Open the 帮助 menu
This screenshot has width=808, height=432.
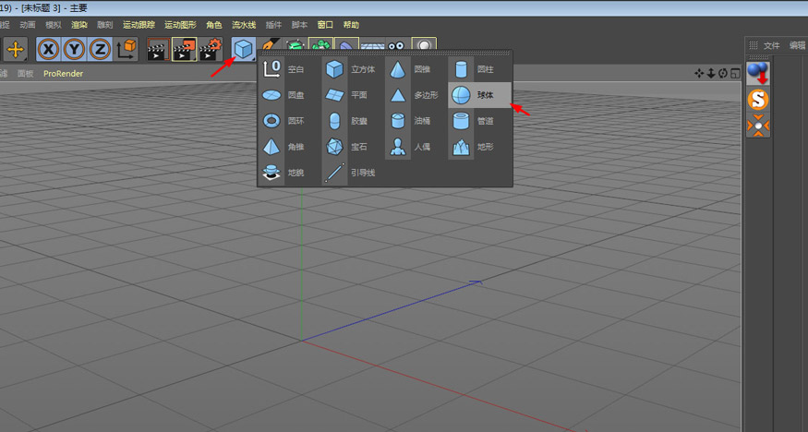pyautogui.click(x=351, y=25)
